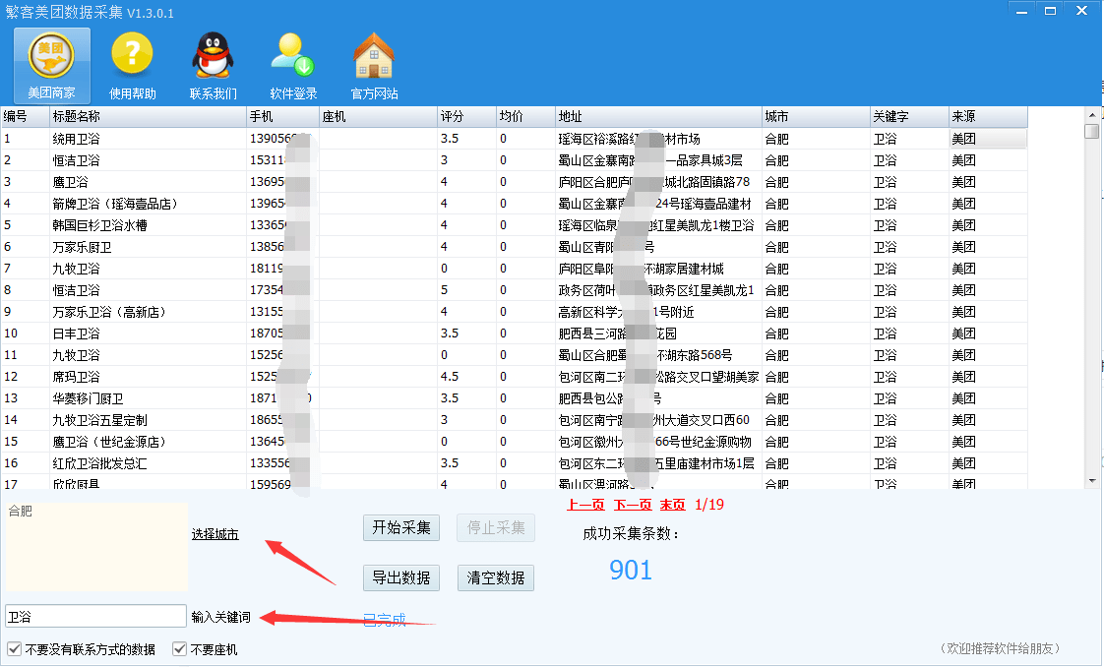This screenshot has height=667, width=1104.
Task: Sort by 地址 column header
Action: (x=659, y=117)
